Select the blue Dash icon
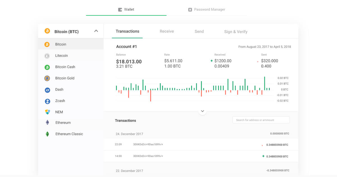 pyautogui.click(x=47, y=90)
